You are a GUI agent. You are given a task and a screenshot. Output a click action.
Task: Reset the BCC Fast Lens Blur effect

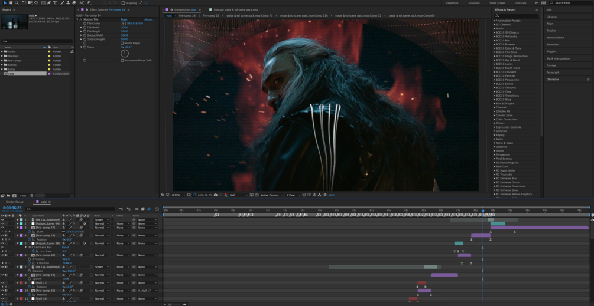(x=66, y=247)
